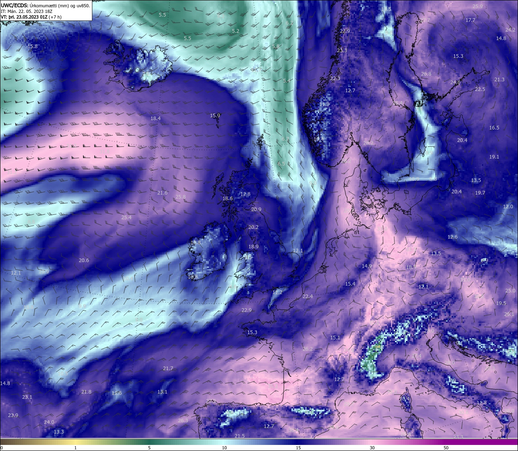
Task: Click the 11.0 value over Norway
Action: pyautogui.click(x=324, y=104)
